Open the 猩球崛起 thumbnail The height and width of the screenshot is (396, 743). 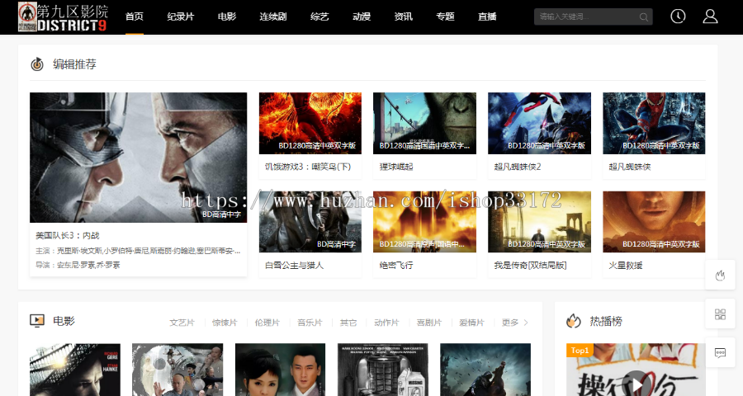pyautogui.click(x=424, y=123)
